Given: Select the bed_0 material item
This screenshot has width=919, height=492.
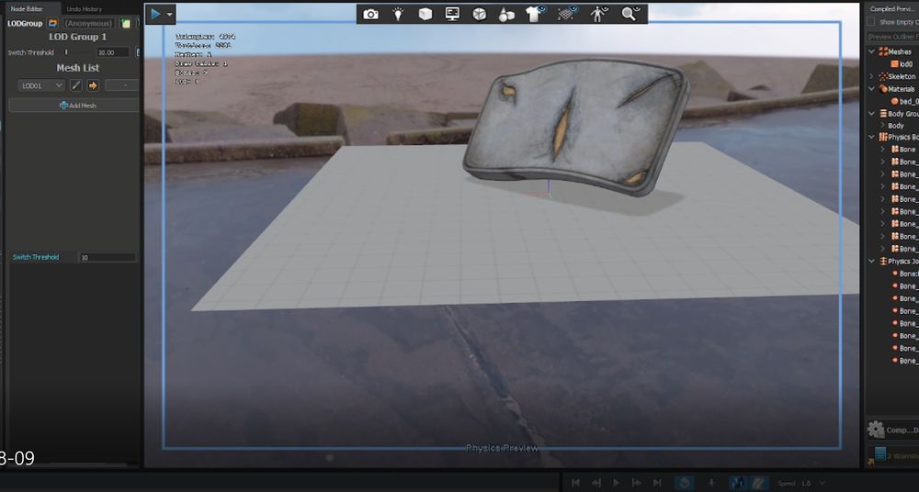Looking at the screenshot, I should click(904, 101).
